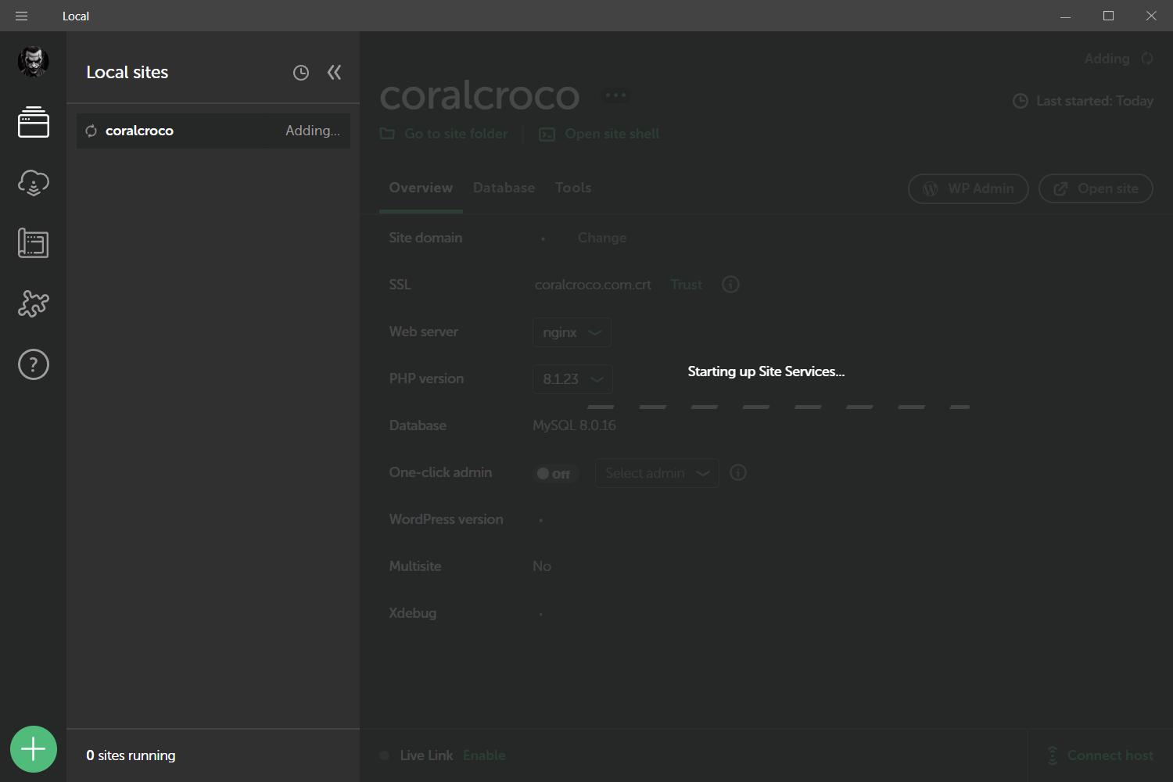1173x782 pixels.
Task: Click the One-click admin info icon
Action: tap(738, 472)
